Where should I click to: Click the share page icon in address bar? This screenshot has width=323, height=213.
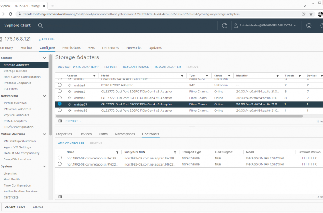click(304, 14)
